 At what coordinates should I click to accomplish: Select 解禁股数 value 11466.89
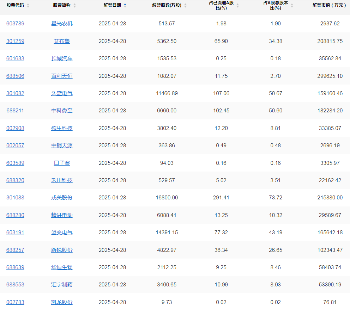(x=167, y=93)
